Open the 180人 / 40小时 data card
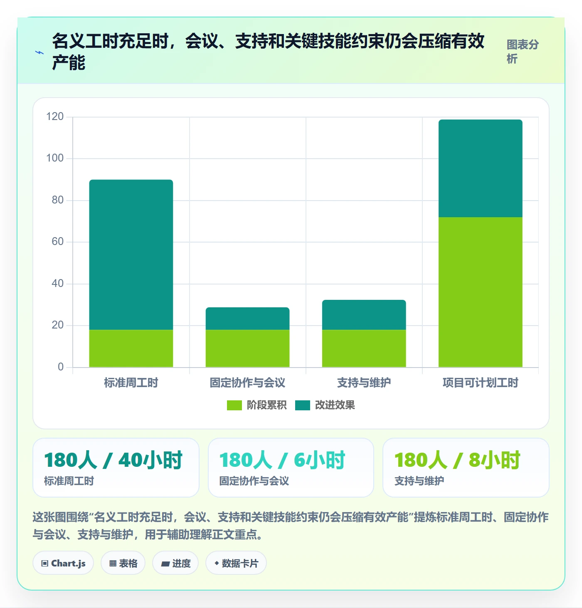 (116, 468)
